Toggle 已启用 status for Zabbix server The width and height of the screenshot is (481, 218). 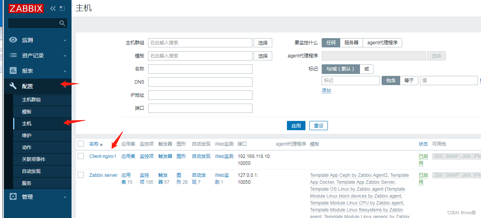(423, 179)
